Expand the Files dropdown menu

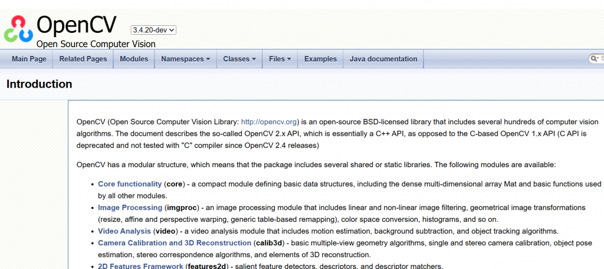[x=280, y=59]
